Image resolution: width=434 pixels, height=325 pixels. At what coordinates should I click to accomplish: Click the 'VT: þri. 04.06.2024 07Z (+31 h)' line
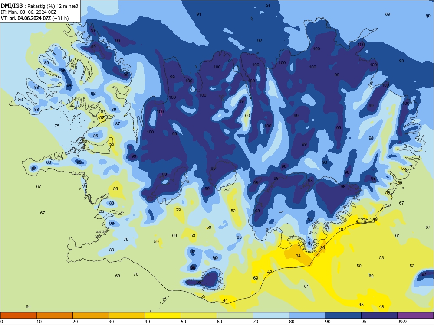pos(35,18)
